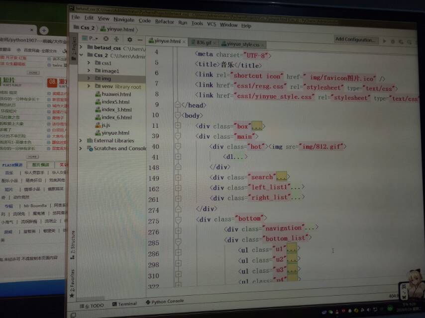Open the Navigate menu
This screenshot has height=318, width=425.
pos(124,19)
